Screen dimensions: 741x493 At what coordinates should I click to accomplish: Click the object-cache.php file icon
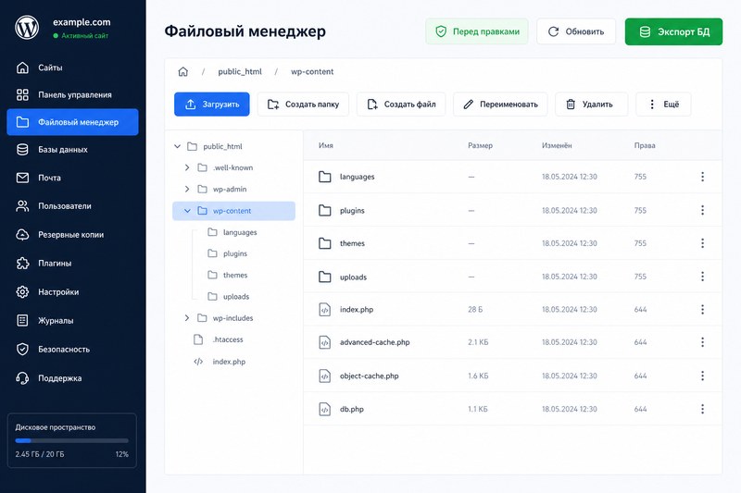pyautogui.click(x=325, y=376)
